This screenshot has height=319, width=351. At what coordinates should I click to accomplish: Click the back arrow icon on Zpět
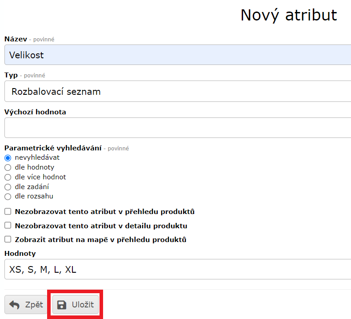(x=15, y=305)
